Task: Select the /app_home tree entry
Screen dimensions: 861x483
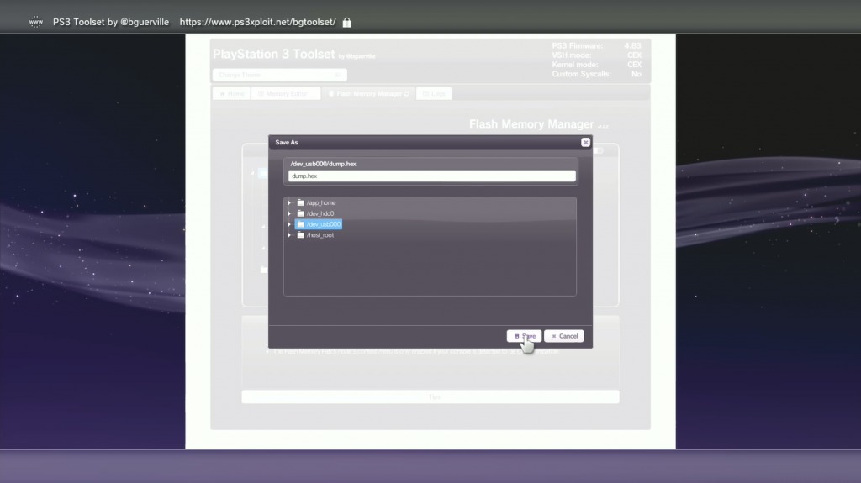Action: 316,202
